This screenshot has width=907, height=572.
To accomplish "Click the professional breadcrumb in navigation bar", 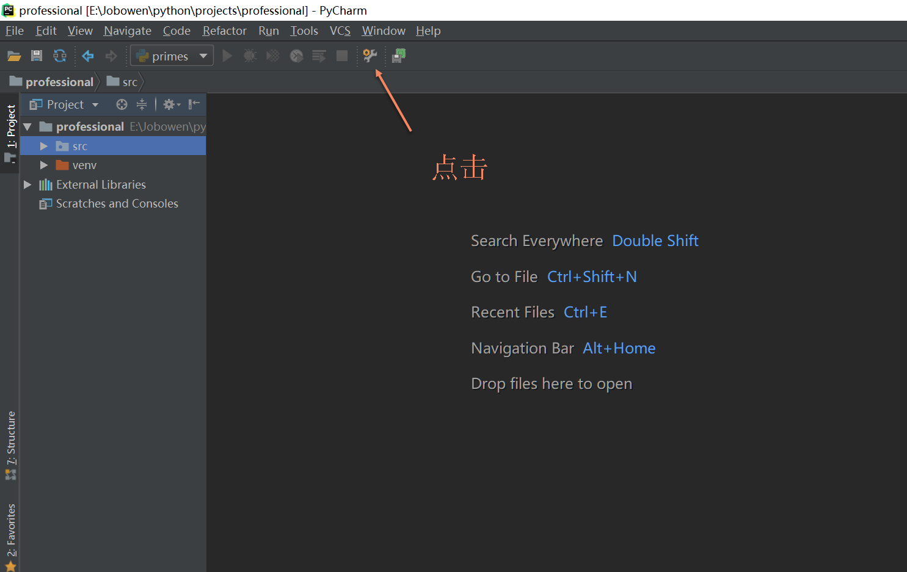I will (59, 82).
